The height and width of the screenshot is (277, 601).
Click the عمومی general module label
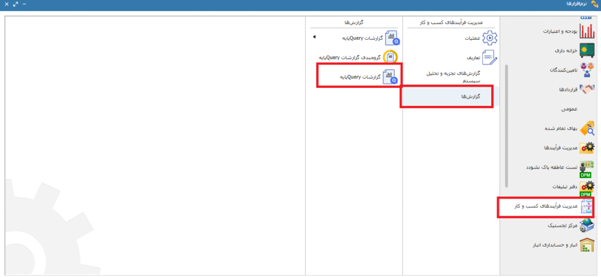click(x=569, y=109)
